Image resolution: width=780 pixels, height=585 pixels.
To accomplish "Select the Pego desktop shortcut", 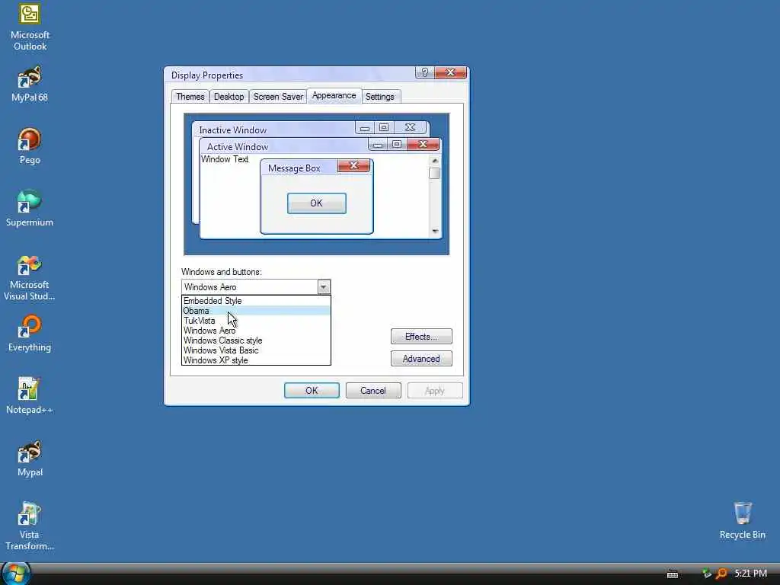I will tap(30, 145).
